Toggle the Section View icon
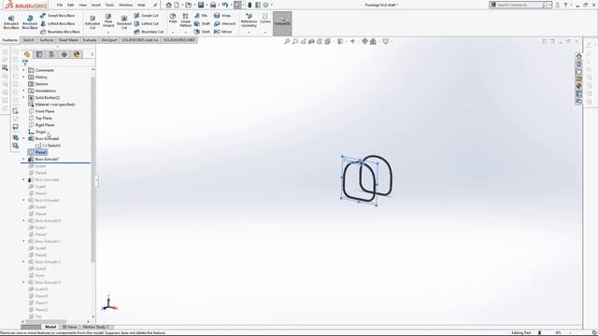 [311, 41]
